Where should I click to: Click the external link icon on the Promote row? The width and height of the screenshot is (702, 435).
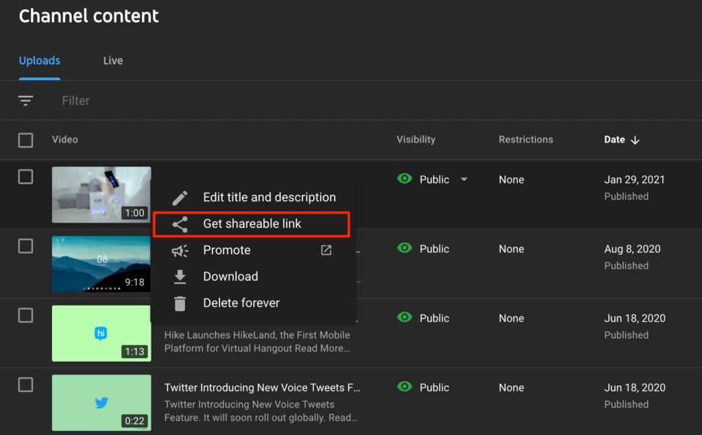click(x=325, y=250)
